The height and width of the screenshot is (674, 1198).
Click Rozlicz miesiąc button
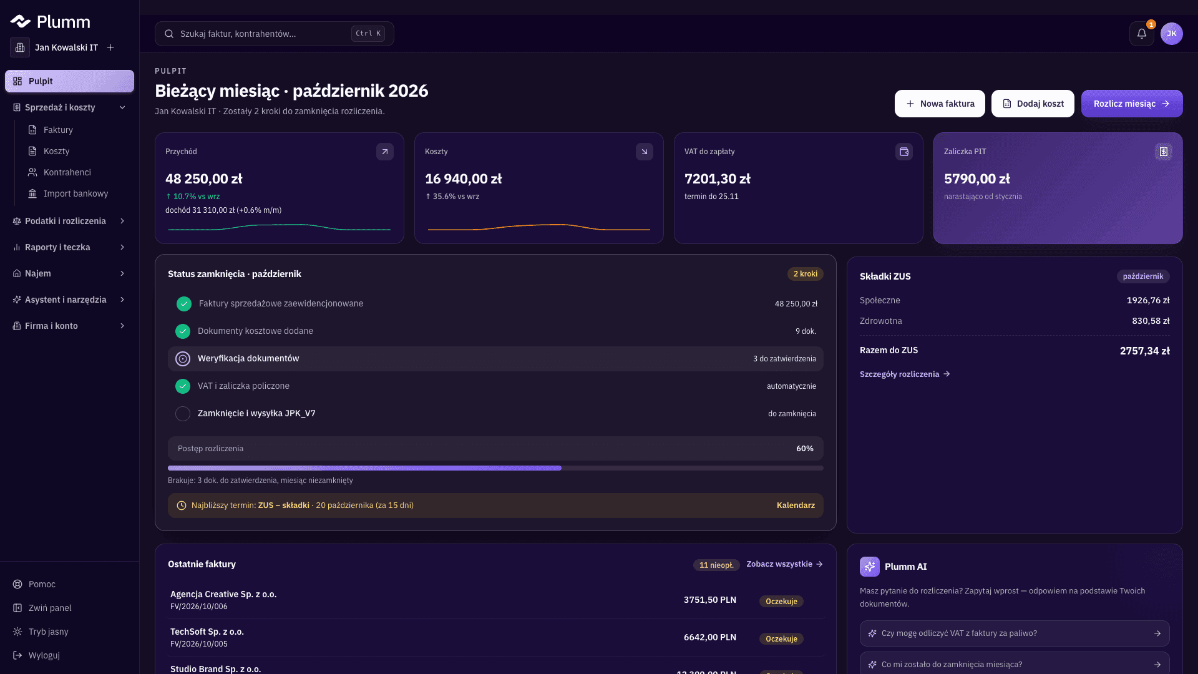(1132, 104)
